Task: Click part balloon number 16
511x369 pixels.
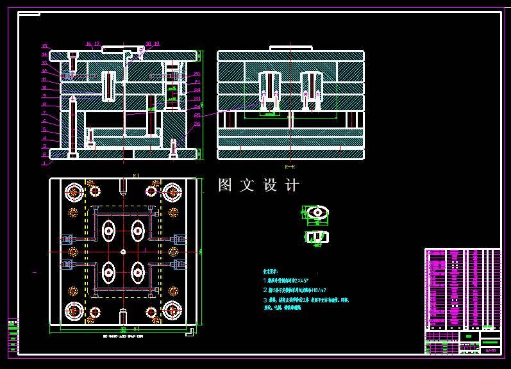Action: click(x=89, y=44)
